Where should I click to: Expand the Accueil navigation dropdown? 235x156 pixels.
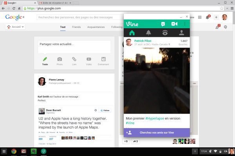tap(15, 27)
